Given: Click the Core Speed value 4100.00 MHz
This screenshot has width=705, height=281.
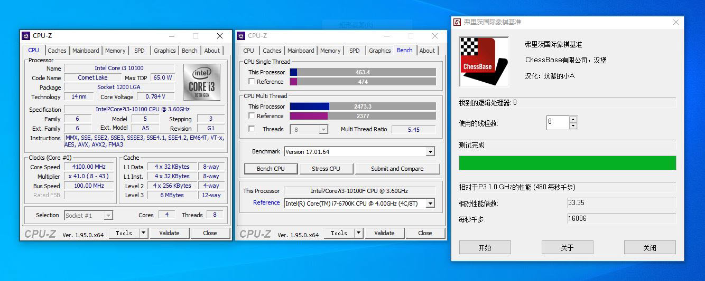Looking at the screenshot, I should coord(89,167).
